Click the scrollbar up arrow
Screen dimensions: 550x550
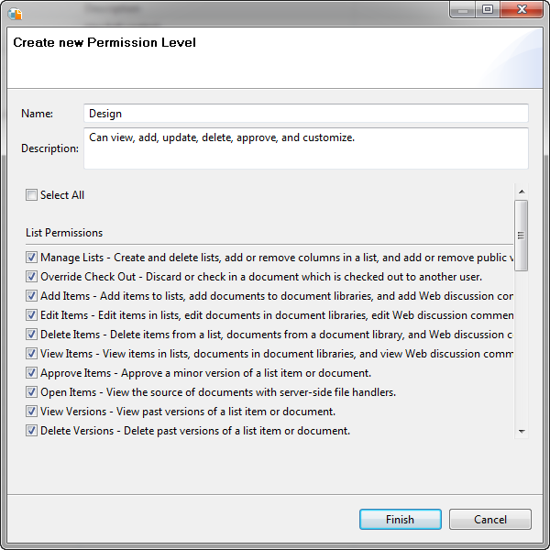521,192
